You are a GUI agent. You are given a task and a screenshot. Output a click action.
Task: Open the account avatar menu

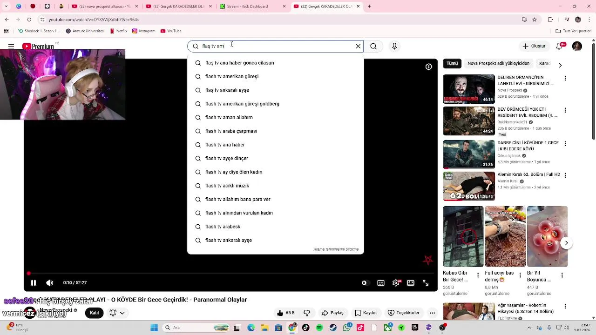click(x=577, y=46)
